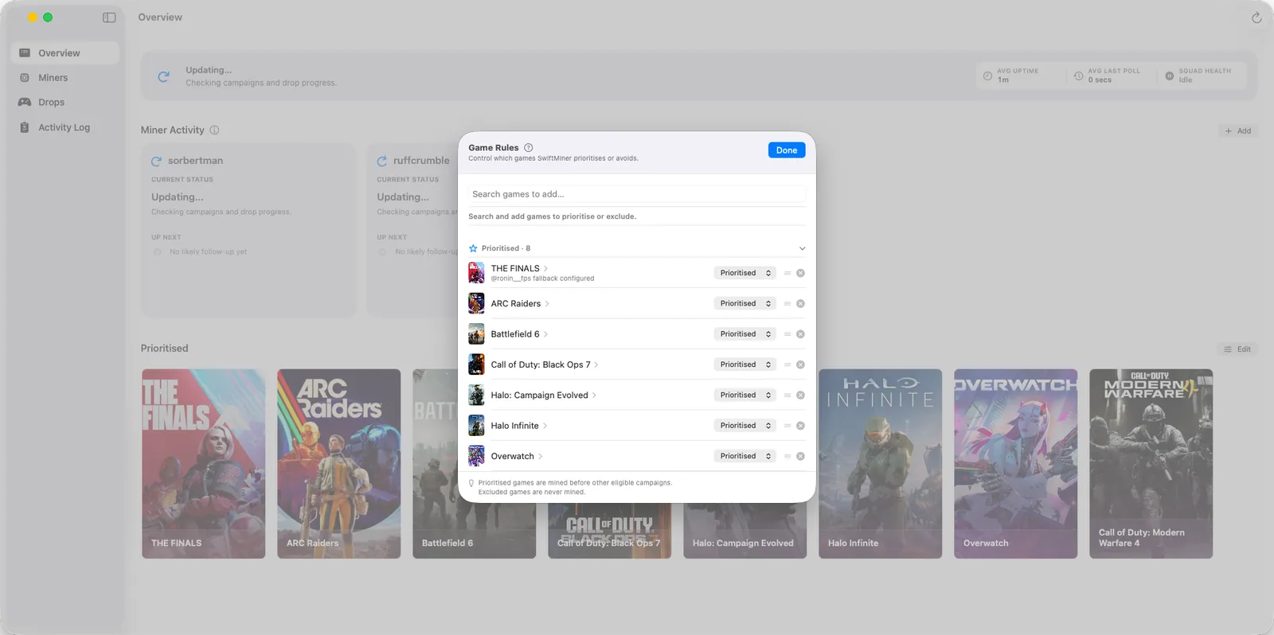Expand ARC Raiders details chevron
Viewport: 1274px width, 635px height.
tap(547, 303)
